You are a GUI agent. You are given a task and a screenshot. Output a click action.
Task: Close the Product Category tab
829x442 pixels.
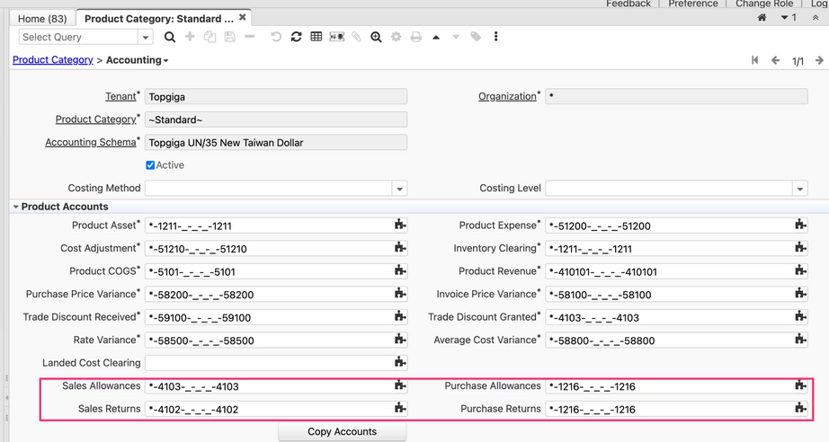243,17
